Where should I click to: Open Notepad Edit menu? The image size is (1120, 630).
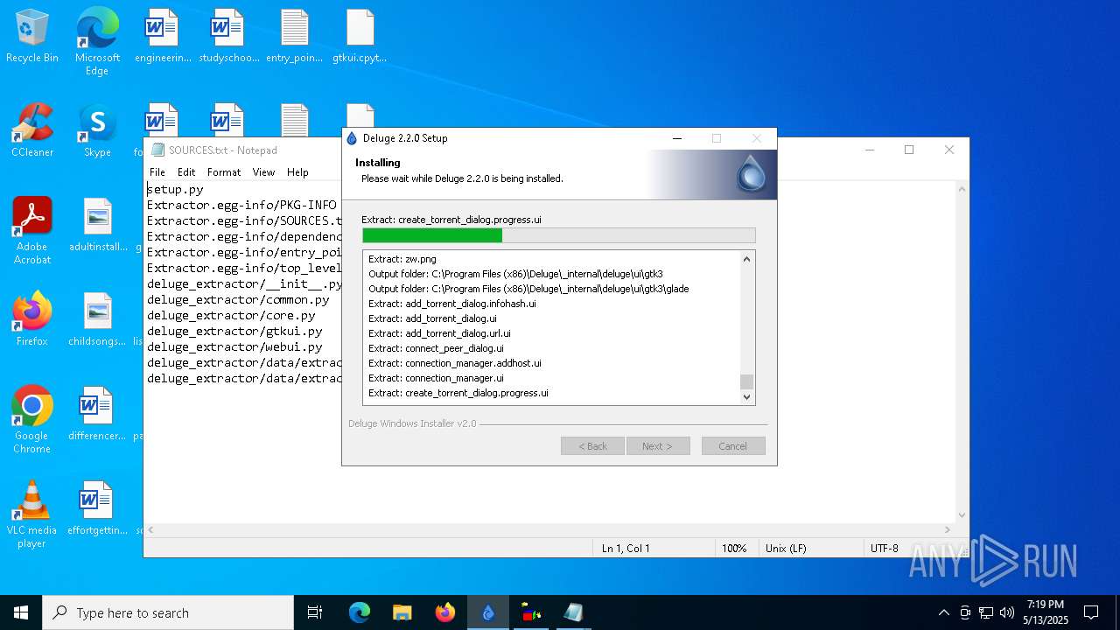[186, 172]
